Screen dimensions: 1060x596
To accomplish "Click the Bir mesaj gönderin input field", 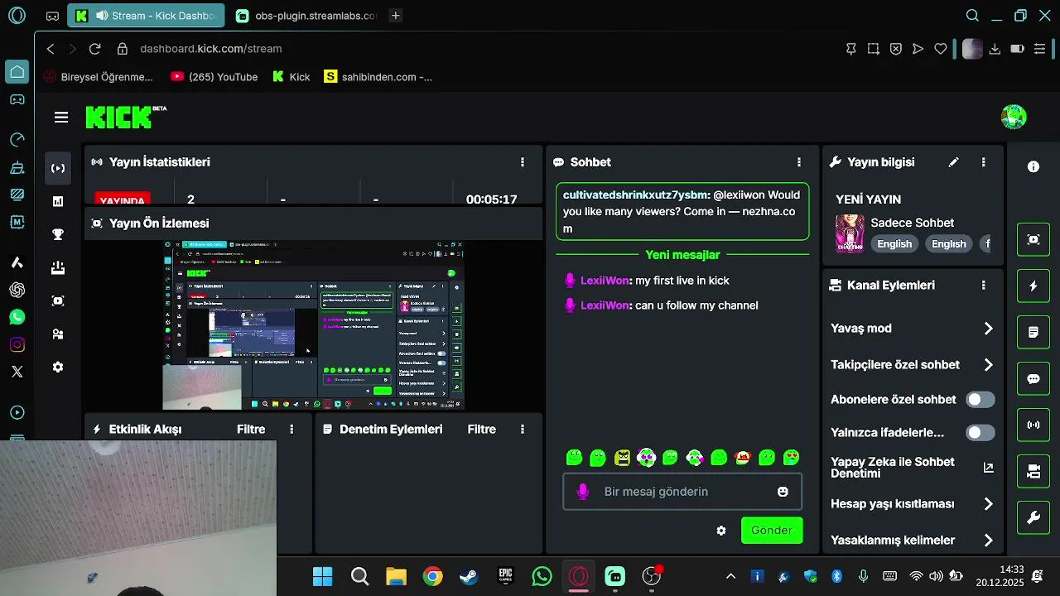I will pos(682,492).
